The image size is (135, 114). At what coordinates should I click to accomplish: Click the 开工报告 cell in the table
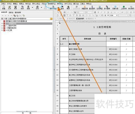[x=87, y=54]
